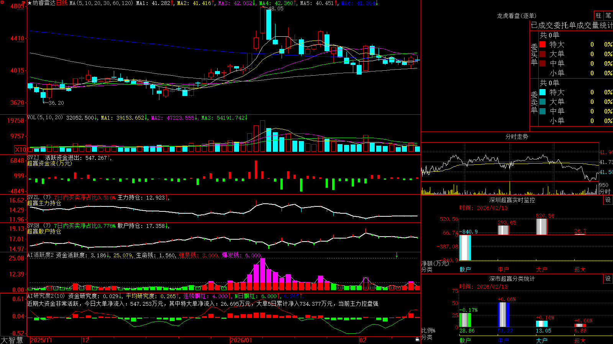Image resolution: width=613 pixels, height=344 pixels.
Task: Click the 已成交委托单成交量统计 header
Action: click(x=572, y=25)
